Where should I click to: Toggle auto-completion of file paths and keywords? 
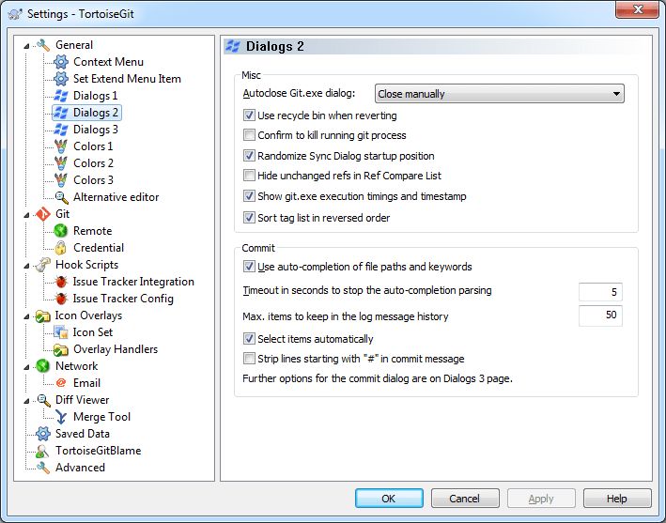point(249,267)
